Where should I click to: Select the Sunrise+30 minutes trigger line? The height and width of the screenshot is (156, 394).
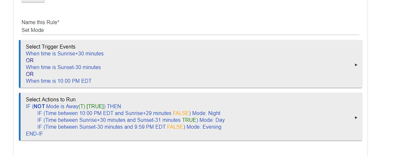65,54
